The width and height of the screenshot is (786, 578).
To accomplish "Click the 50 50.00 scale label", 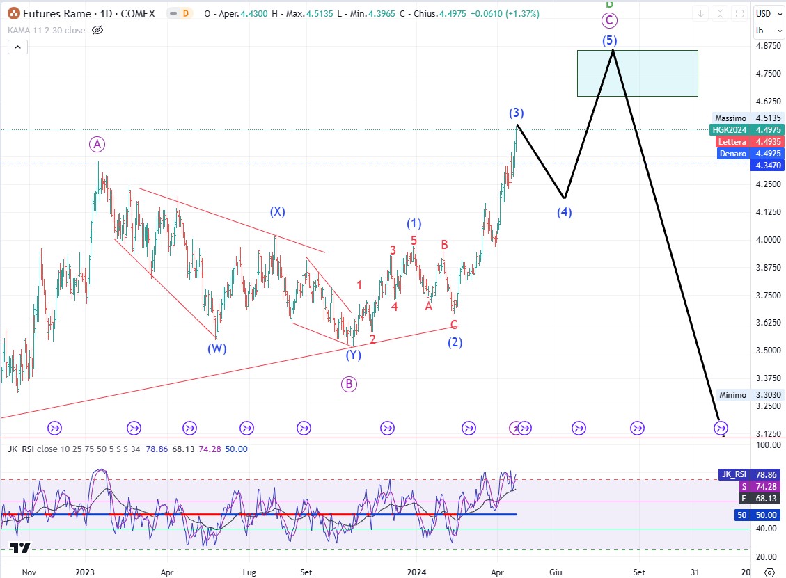I will [x=757, y=515].
